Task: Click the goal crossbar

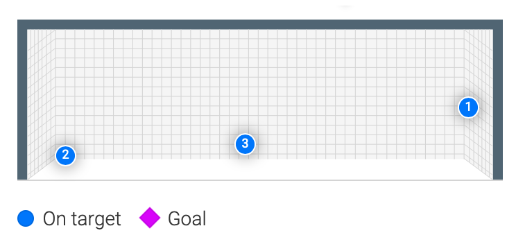Action: (260, 25)
